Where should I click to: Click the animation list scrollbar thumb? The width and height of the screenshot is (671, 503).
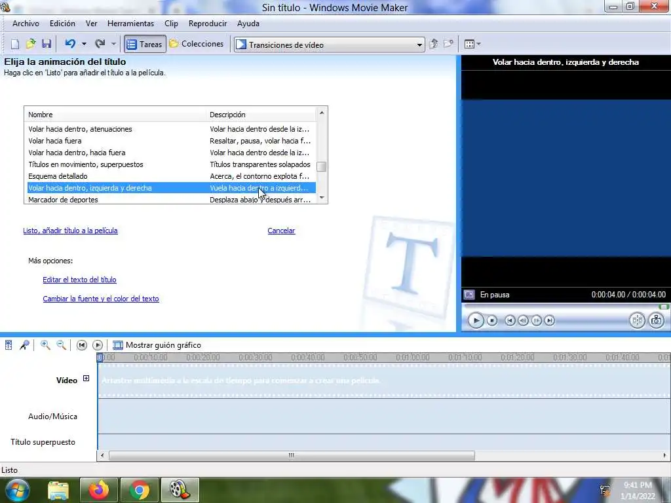coord(322,166)
